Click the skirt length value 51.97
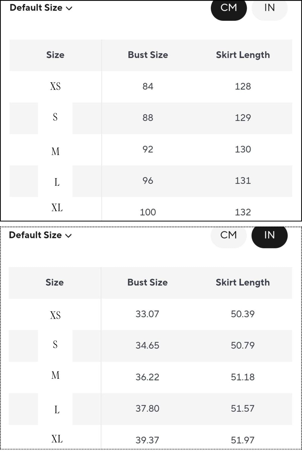 click(243, 440)
